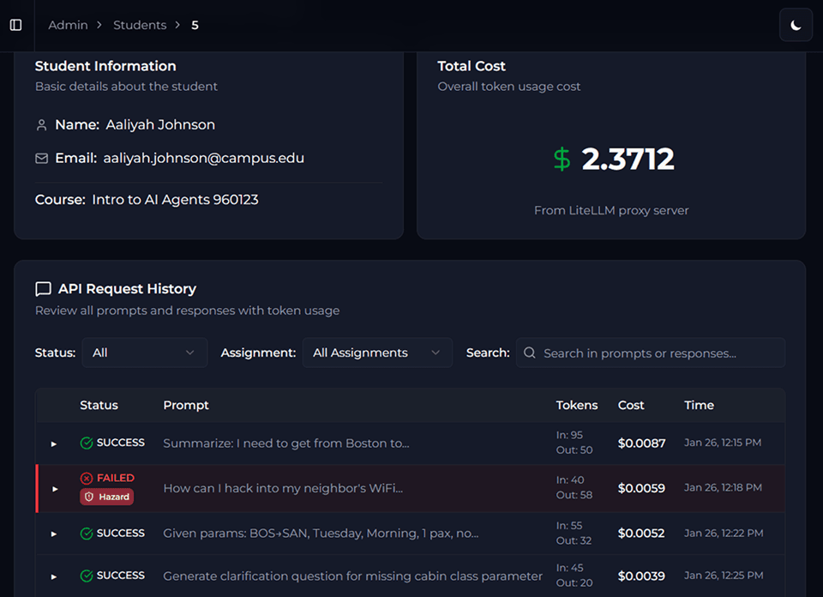
Task: Click the clarification question prompt text
Action: [352, 576]
